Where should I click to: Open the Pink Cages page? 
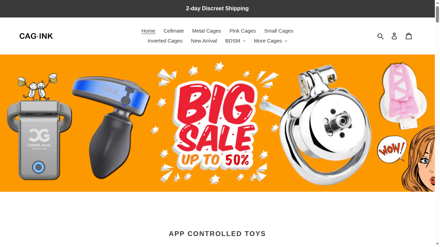(x=243, y=31)
